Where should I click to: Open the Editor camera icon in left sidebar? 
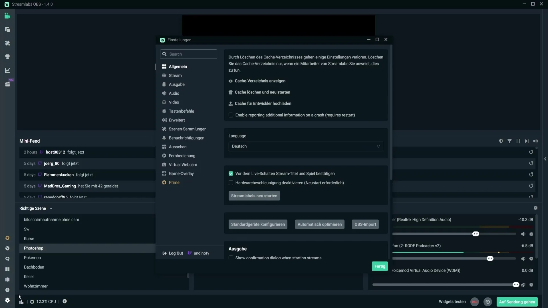[7, 16]
